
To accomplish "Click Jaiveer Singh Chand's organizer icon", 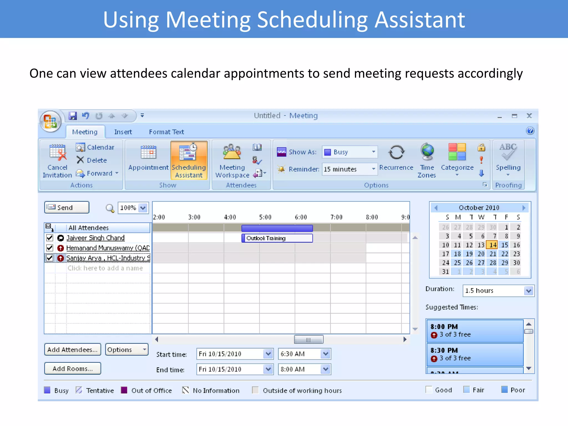I will click(60, 238).
